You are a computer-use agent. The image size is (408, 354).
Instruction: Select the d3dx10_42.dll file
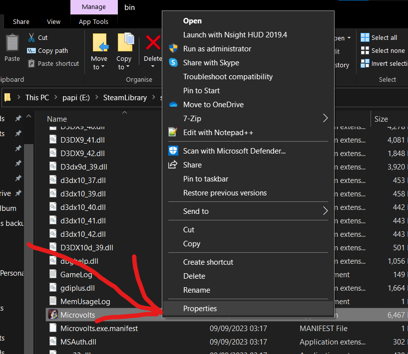[83, 234]
